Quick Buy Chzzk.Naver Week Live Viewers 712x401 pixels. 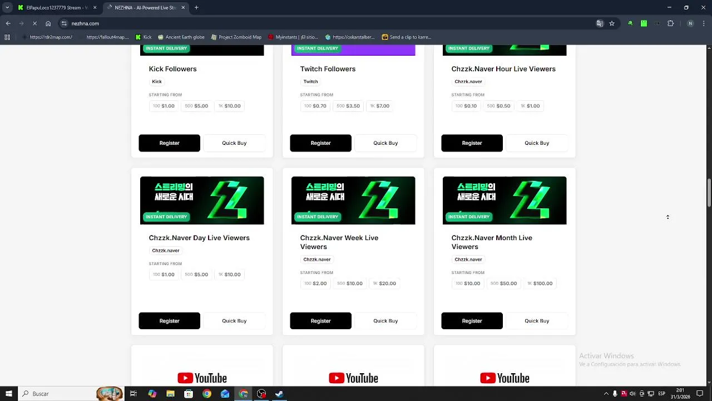pos(385,321)
